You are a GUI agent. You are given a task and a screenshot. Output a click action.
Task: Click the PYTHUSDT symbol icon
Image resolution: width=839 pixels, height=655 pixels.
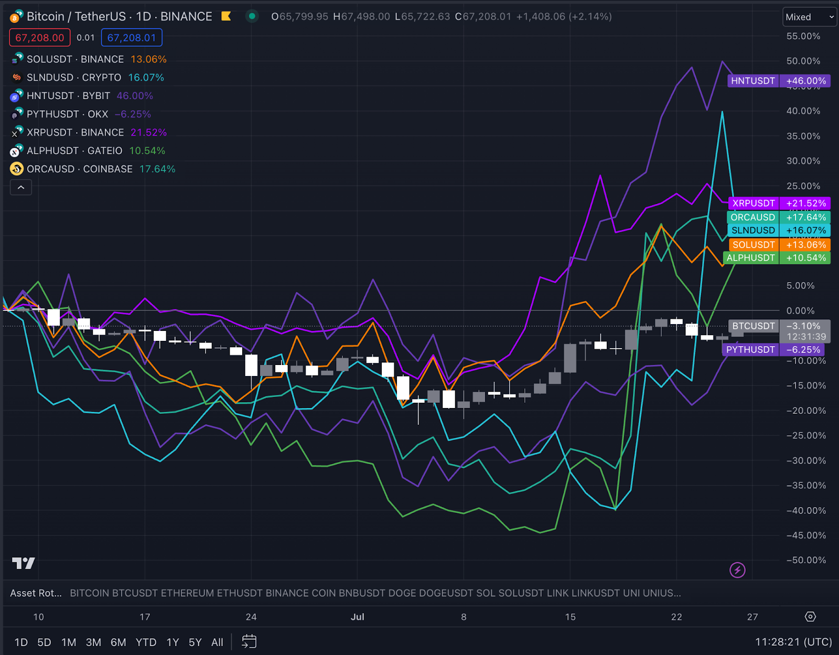17,114
